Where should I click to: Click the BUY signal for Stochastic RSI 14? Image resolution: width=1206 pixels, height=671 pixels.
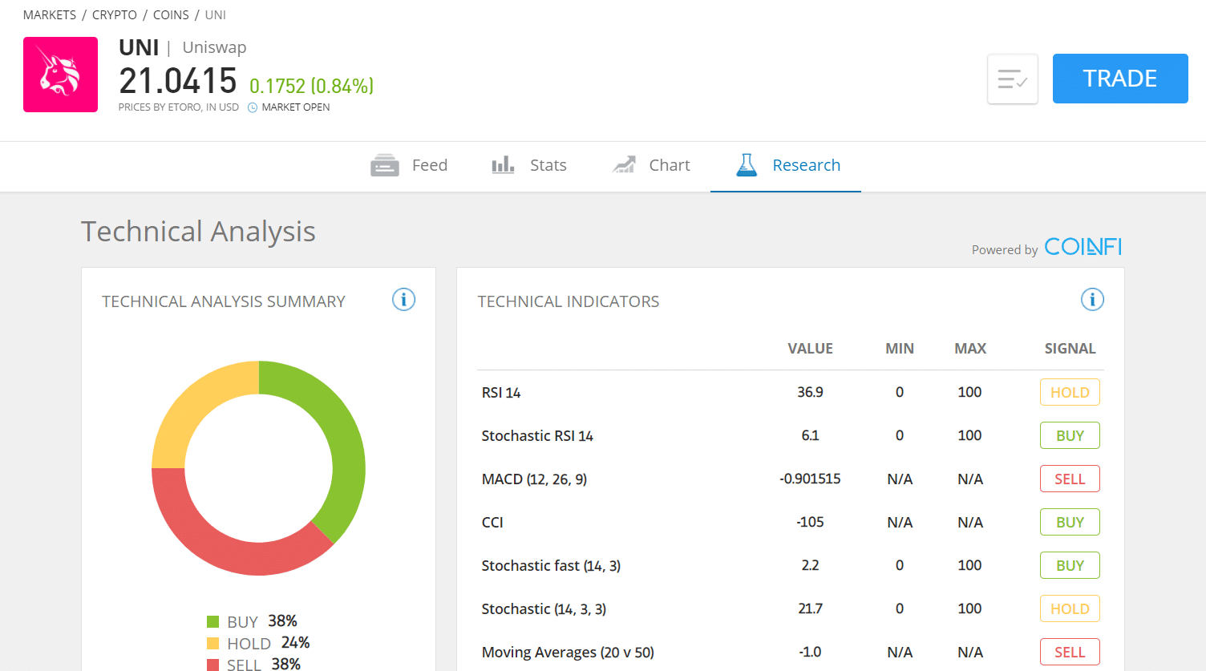(1070, 435)
